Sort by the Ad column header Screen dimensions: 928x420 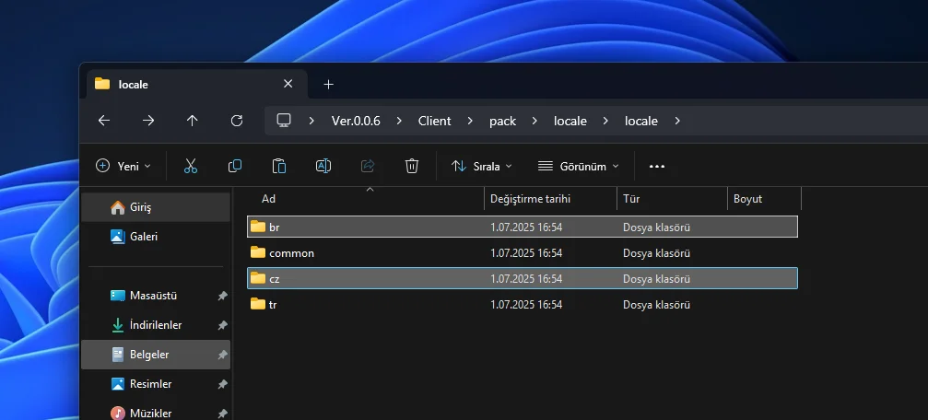(365, 199)
